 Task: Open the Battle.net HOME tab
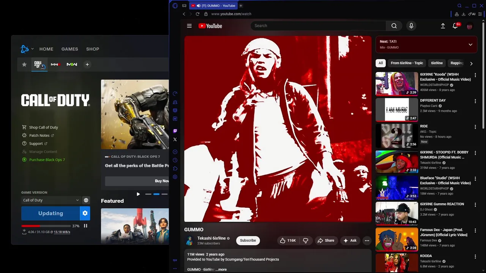[x=46, y=49]
